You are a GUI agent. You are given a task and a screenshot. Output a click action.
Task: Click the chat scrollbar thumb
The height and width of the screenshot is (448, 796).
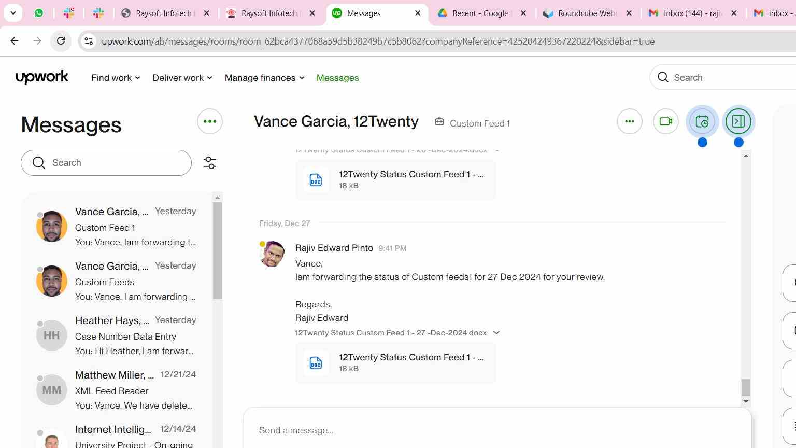point(746,387)
